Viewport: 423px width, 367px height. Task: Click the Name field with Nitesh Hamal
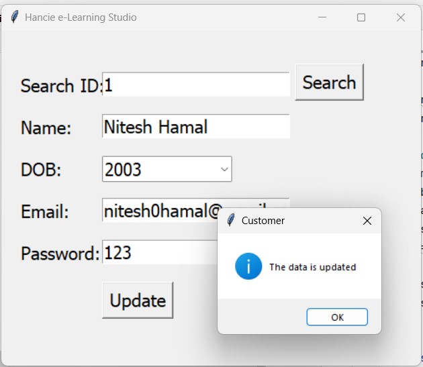pyautogui.click(x=195, y=126)
